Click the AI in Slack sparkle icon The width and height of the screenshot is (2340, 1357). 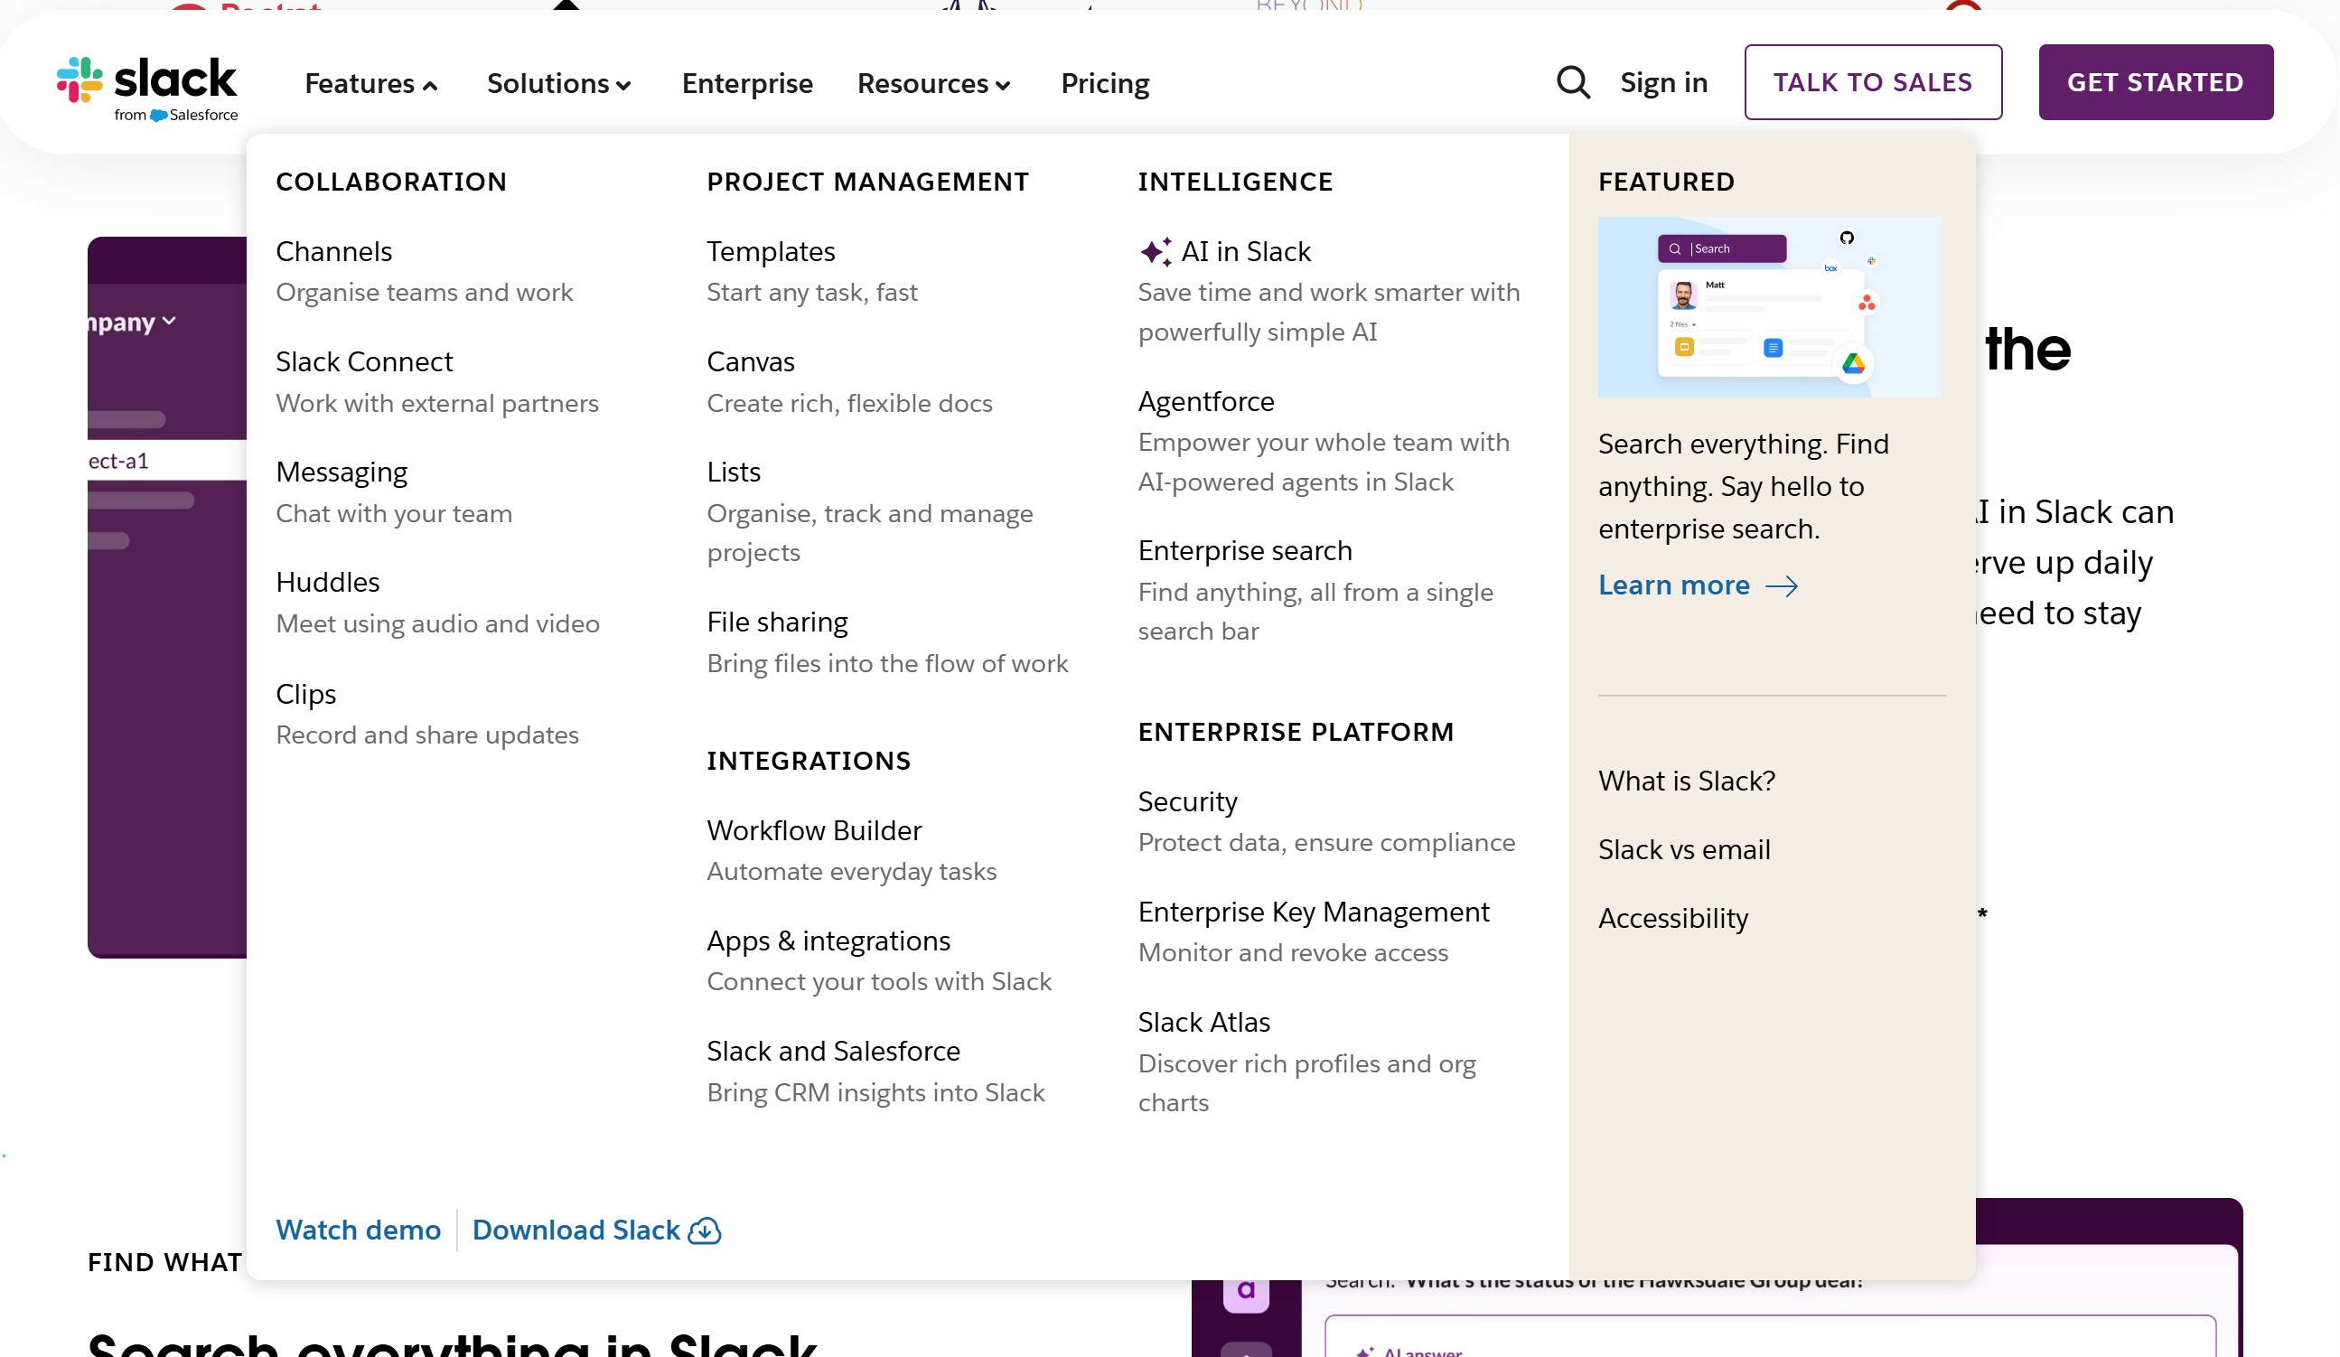(1156, 252)
